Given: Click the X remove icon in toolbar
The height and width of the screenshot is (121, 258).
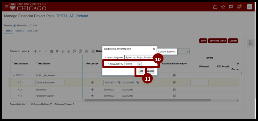Looking at the screenshot, I should pyautogui.click(x=57, y=51).
